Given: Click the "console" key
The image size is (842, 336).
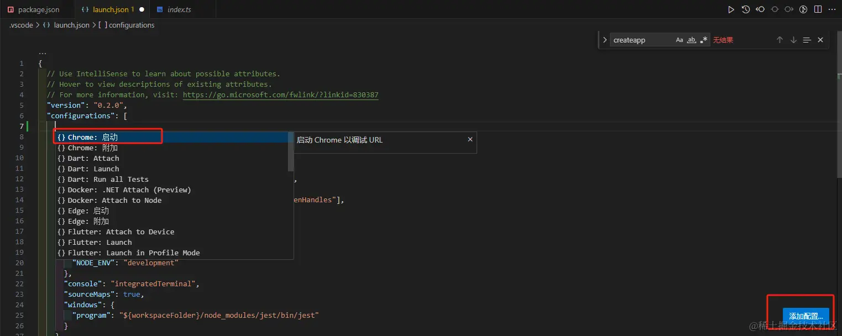Looking at the screenshot, I should point(83,283).
